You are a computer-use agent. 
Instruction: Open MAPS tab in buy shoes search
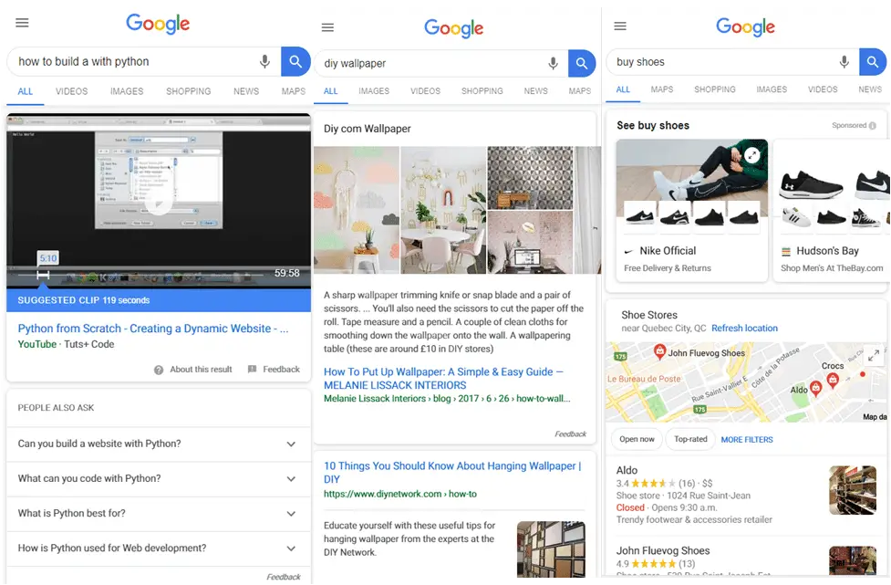click(x=662, y=89)
